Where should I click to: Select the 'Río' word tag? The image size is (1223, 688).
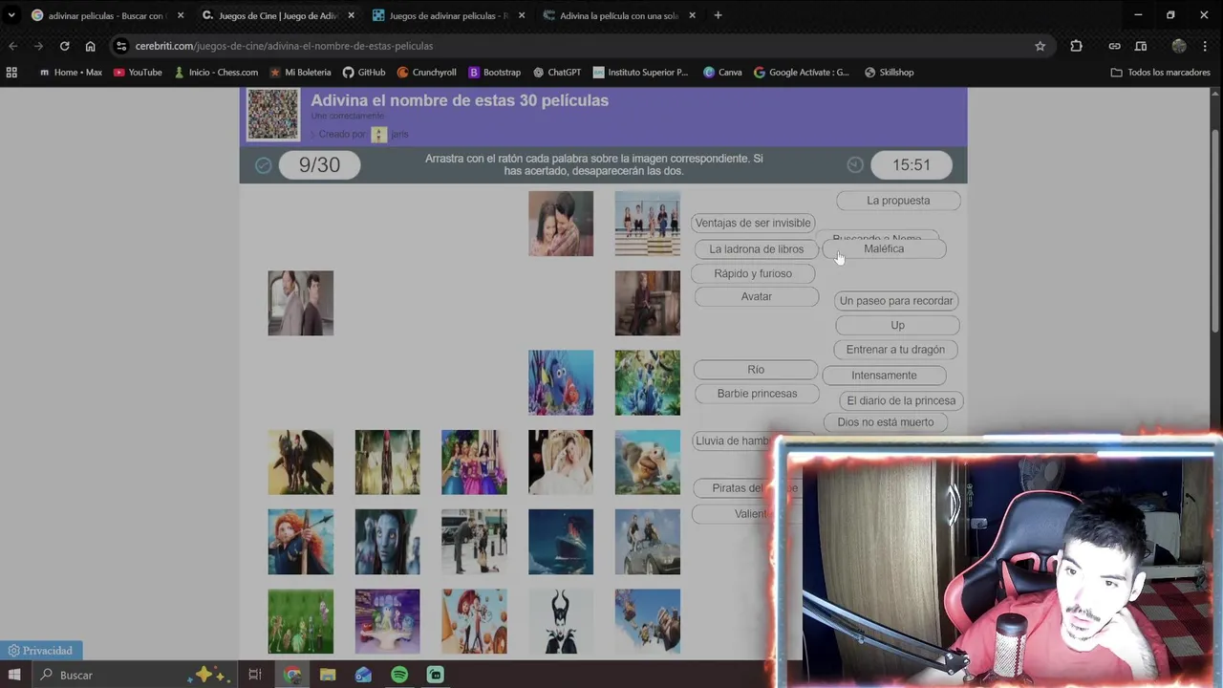(x=756, y=370)
